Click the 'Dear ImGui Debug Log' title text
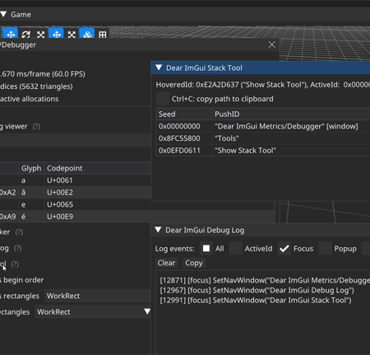The height and width of the screenshot is (355, 370). [x=205, y=230]
